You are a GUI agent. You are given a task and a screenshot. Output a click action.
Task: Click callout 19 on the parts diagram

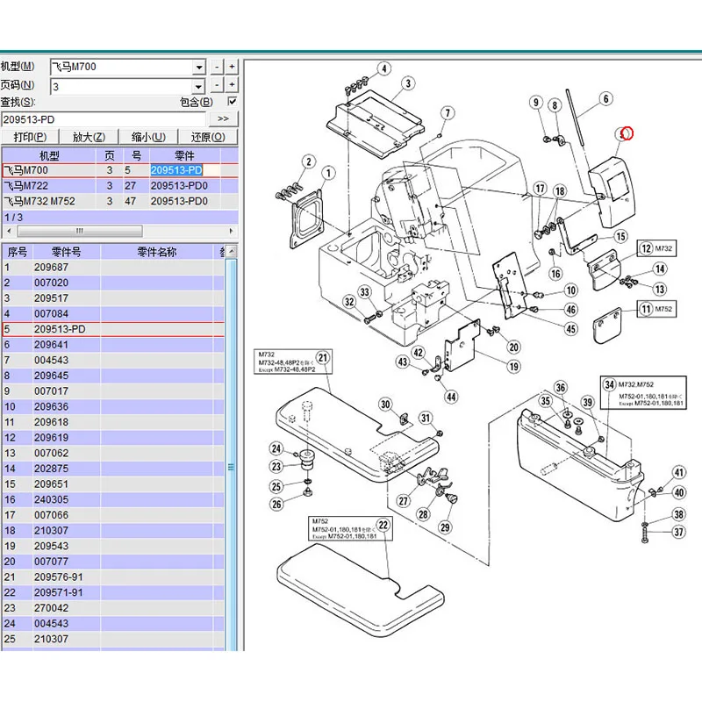513,367
